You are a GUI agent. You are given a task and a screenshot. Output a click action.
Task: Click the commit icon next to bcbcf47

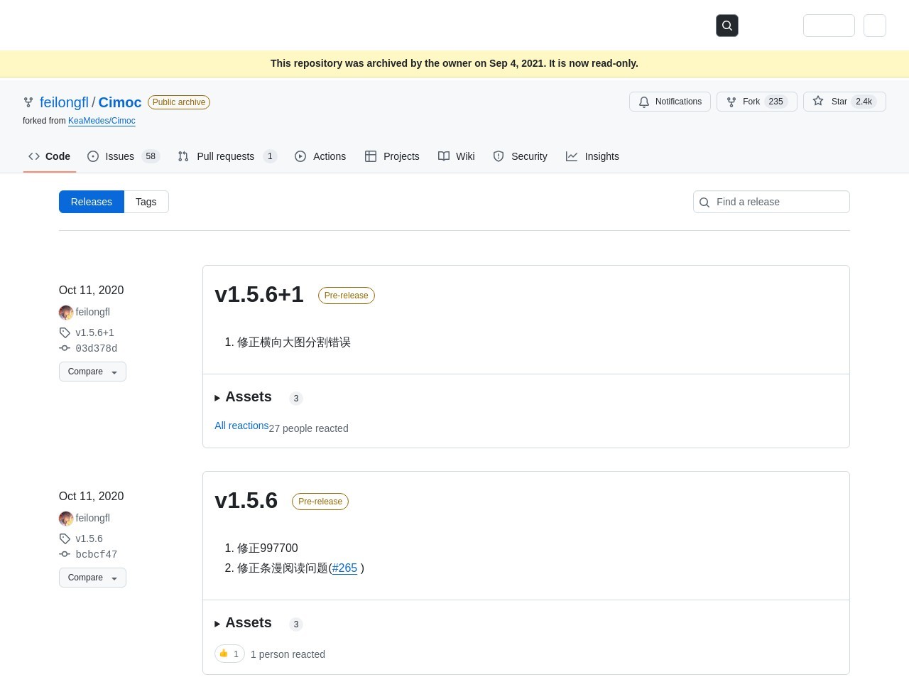pos(65,554)
